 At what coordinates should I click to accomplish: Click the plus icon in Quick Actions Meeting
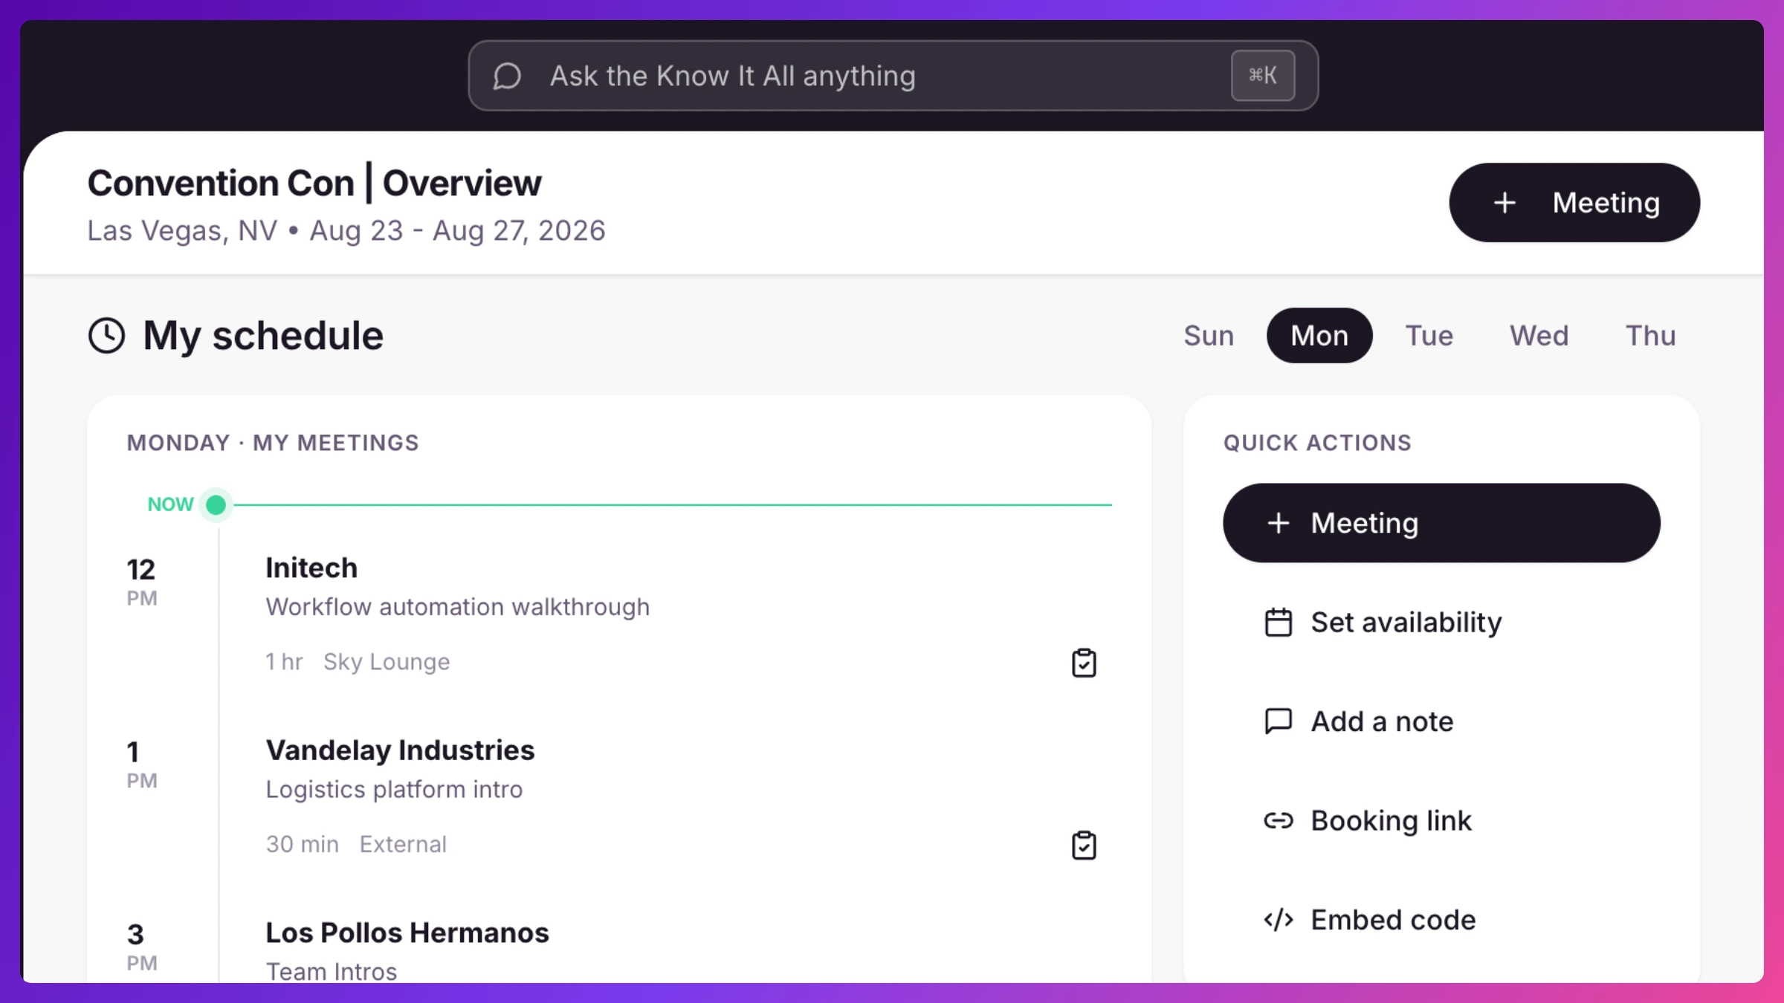[1279, 523]
